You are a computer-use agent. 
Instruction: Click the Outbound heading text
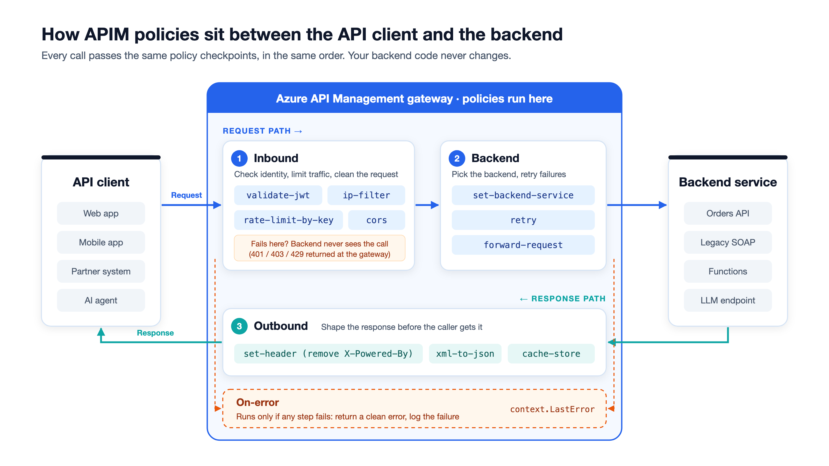pyautogui.click(x=281, y=326)
